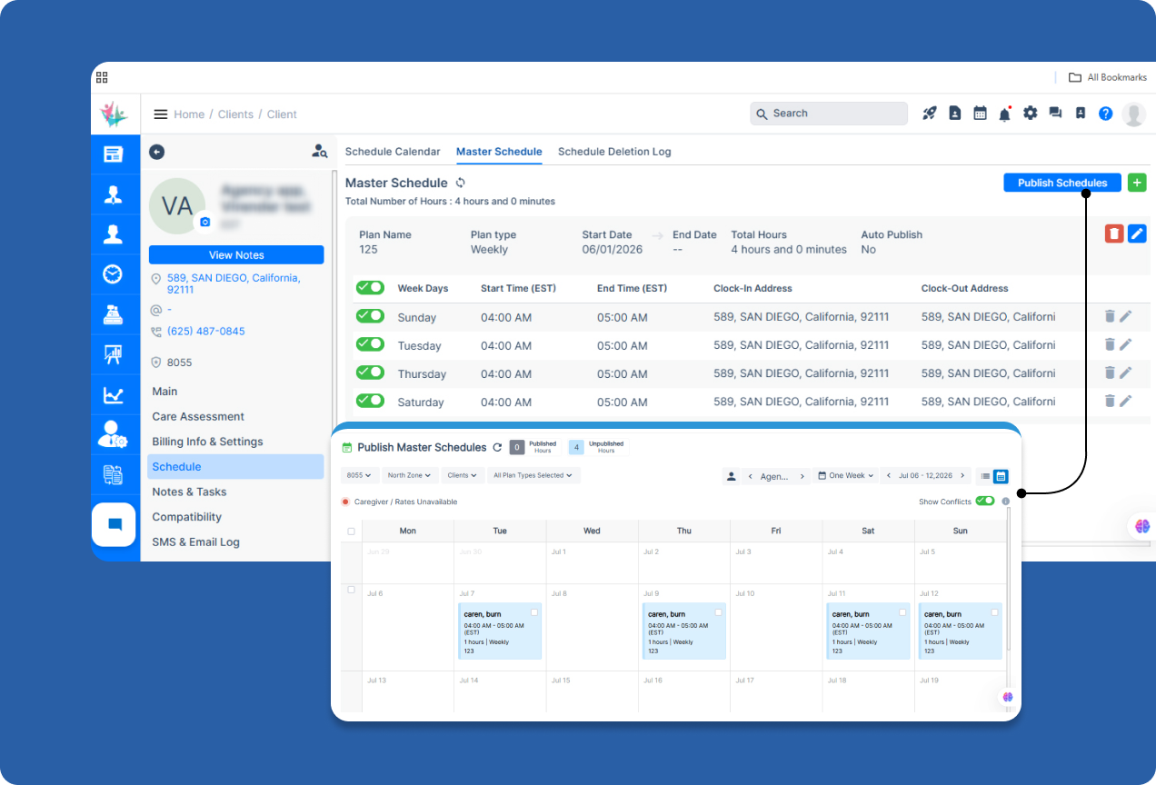Click the rocket icon in top bar

pyautogui.click(x=930, y=114)
